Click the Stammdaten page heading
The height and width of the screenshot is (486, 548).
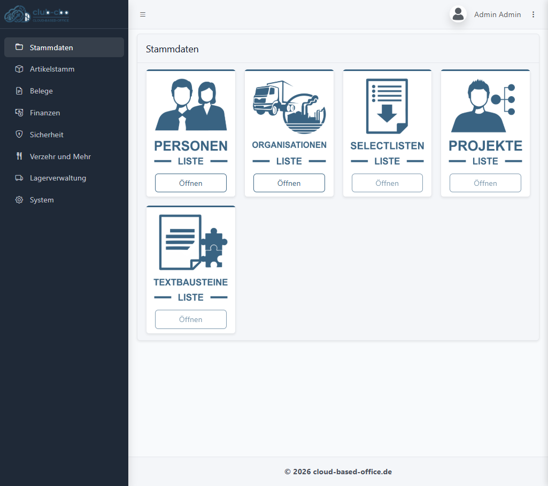point(172,49)
